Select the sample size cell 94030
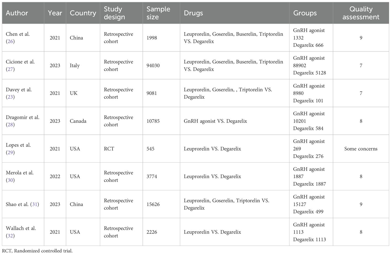This screenshot has width=391, height=255. (153, 66)
